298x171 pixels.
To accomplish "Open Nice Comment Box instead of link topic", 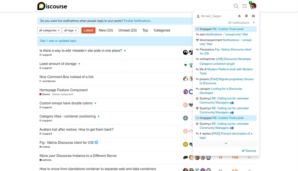I will [67, 77].
